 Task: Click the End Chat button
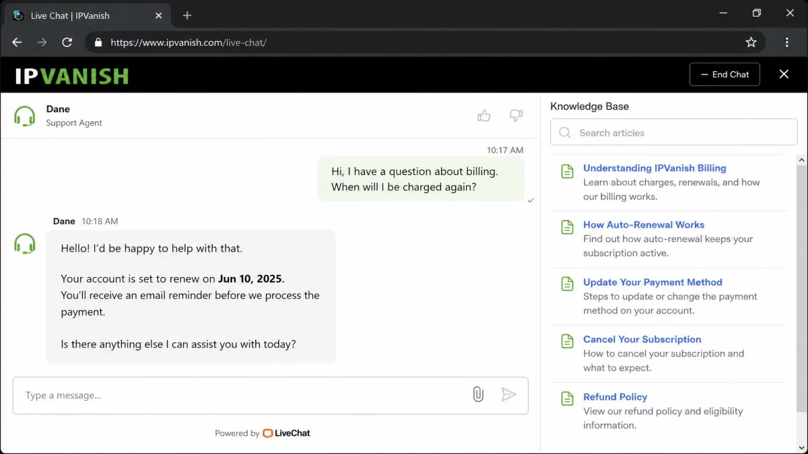pyautogui.click(x=725, y=74)
